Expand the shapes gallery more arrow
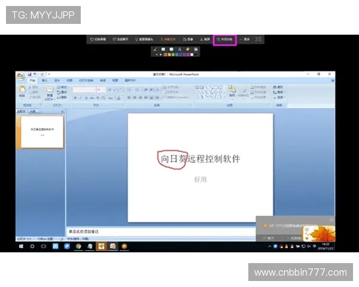 [224, 97]
